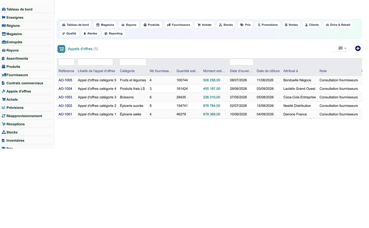This screenshot has width=369, height=228.
Task: Switch to Fournisseurs top tab
Action: [x=179, y=25]
